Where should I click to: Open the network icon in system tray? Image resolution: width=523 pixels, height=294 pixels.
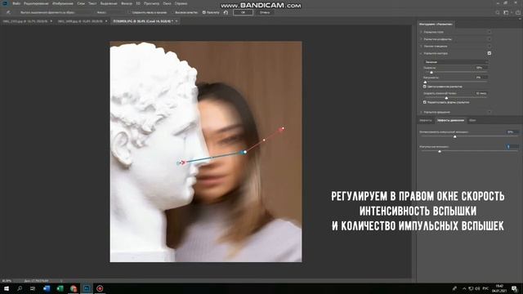[x=471, y=288]
